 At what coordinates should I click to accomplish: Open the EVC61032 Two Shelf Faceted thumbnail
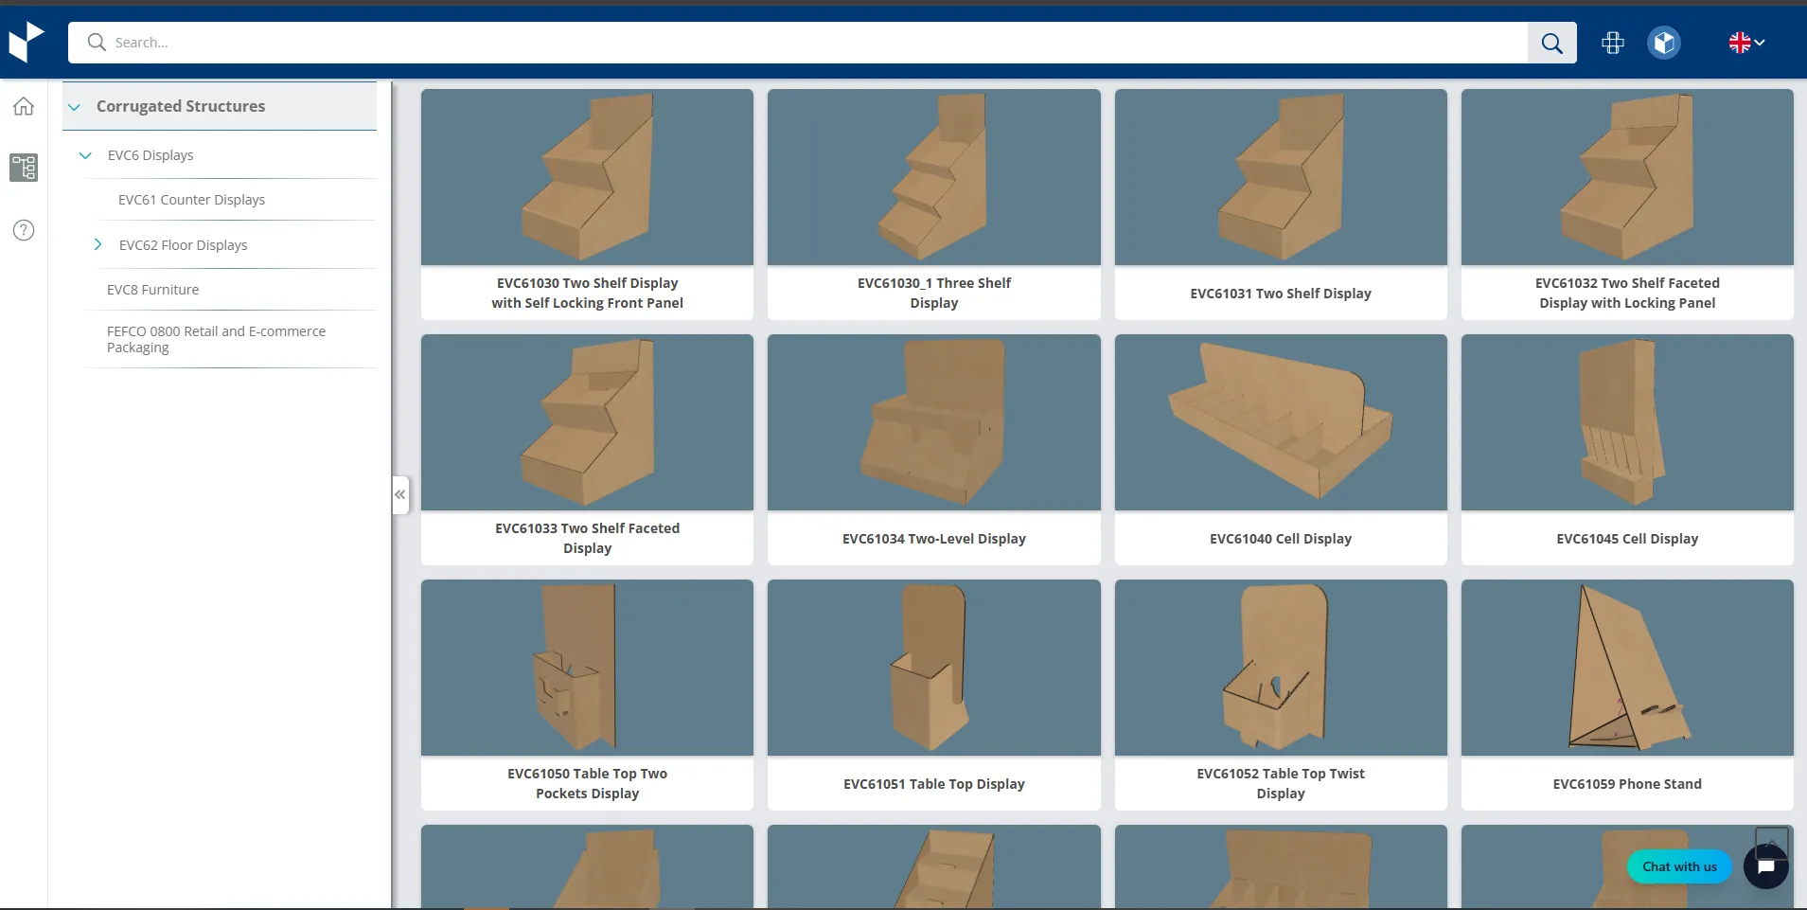1627,177
